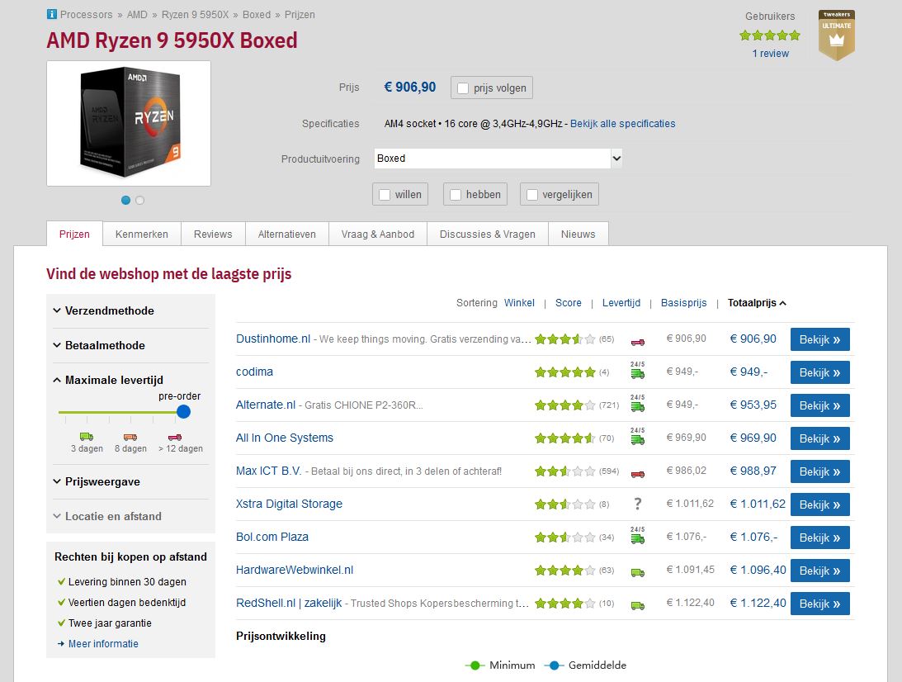Select the second image carousel dot

[x=139, y=201]
